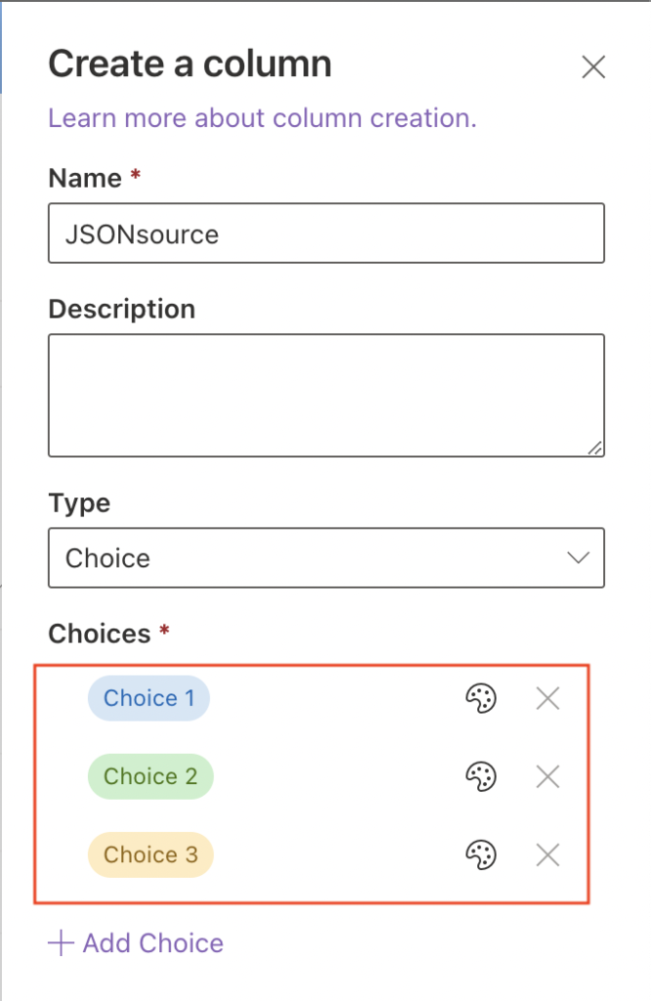Select the blue Choice 1 pill

(149, 698)
